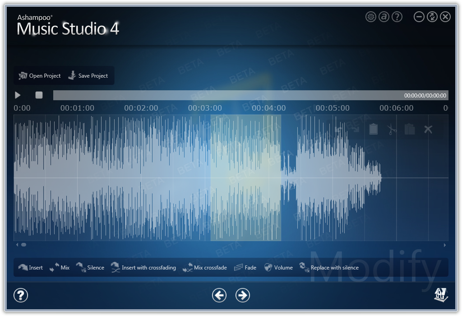This screenshot has height=316, width=462.
Task: Apply the Mix crossfade tool
Action: click(x=205, y=267)
